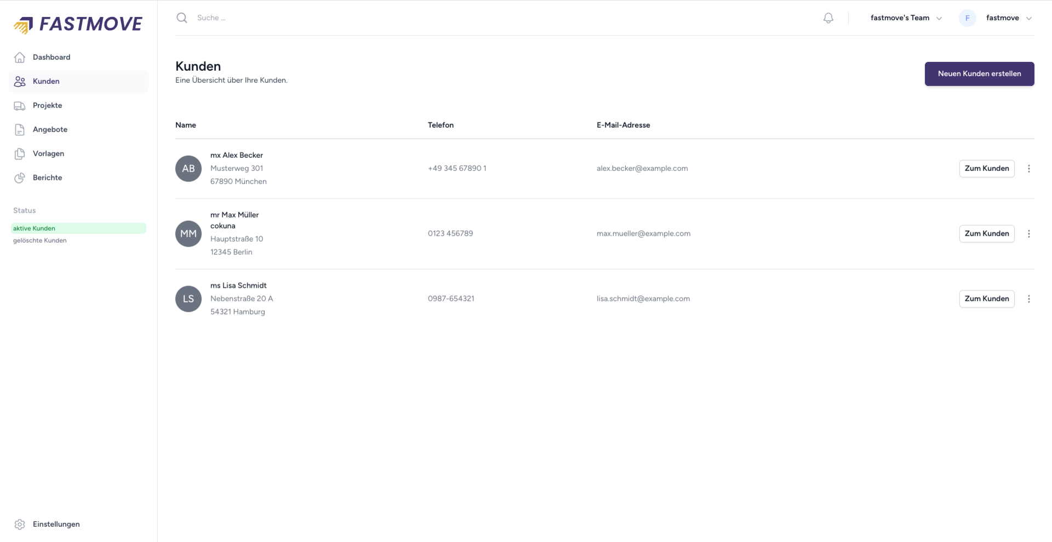The image size is (1052, 542).
Task: Open Dashboard via house icon
Action: pos(20,57)
